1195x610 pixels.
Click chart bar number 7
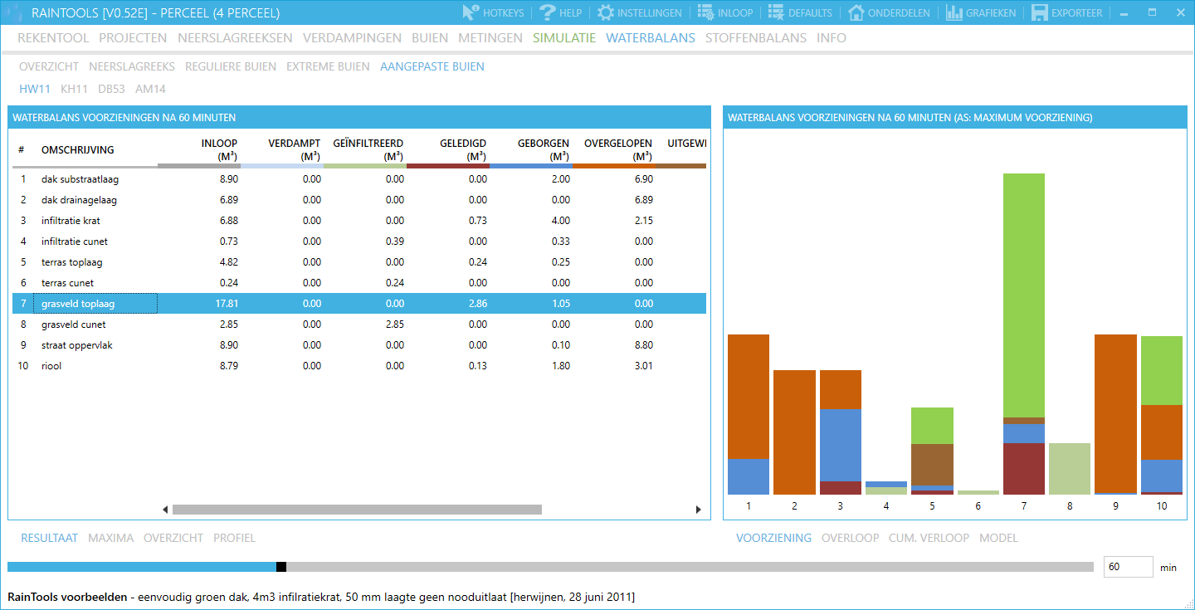[x=1024, y=334]
